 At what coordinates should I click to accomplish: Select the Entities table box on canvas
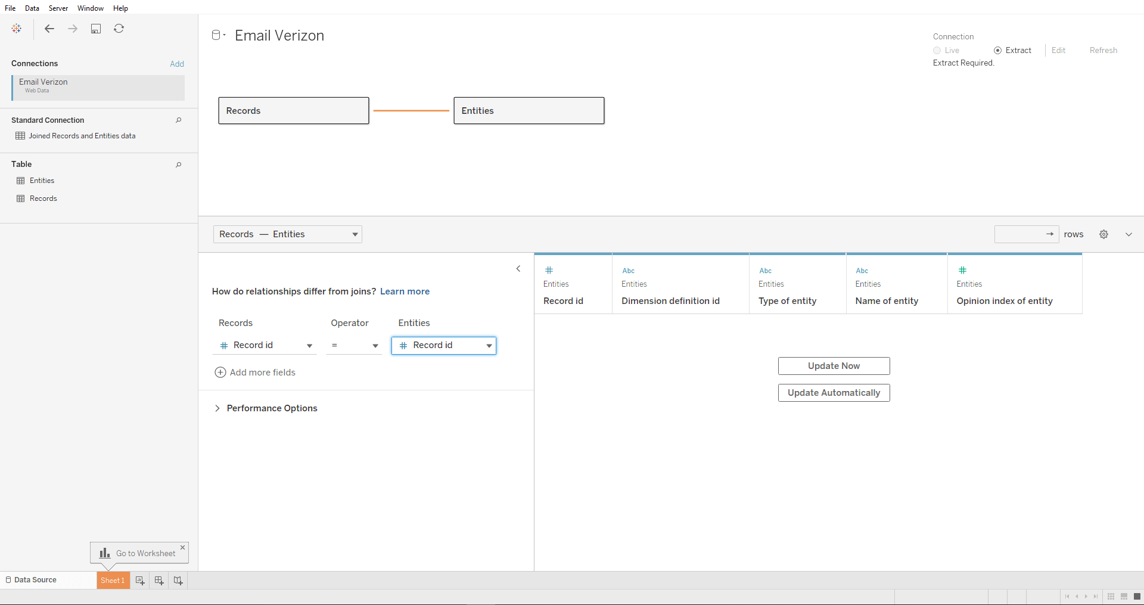(x=529, y=111)
